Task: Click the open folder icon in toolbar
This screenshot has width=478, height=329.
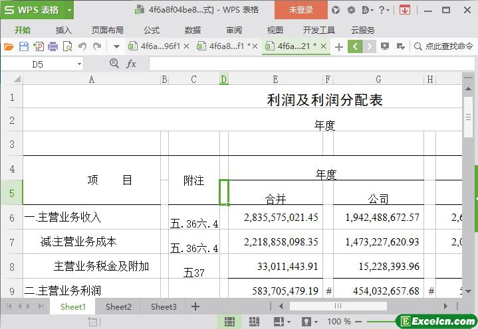Action: click(x=9, y=46)
